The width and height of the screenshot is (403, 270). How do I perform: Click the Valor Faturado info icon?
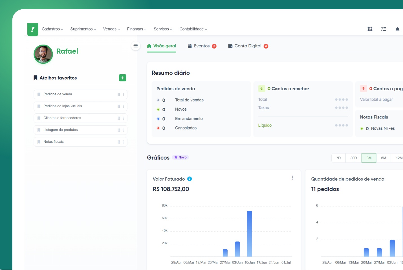[190, 179]
